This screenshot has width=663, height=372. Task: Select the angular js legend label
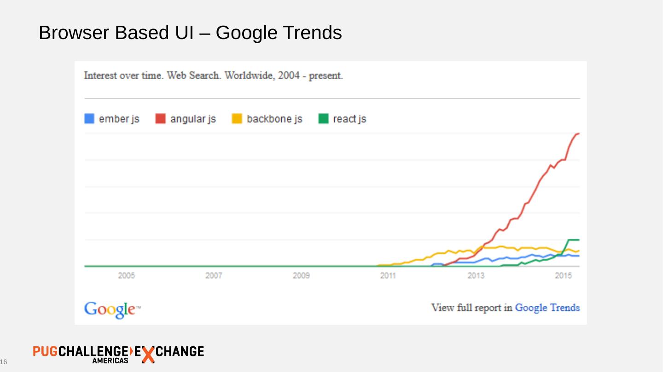point(193,119)
